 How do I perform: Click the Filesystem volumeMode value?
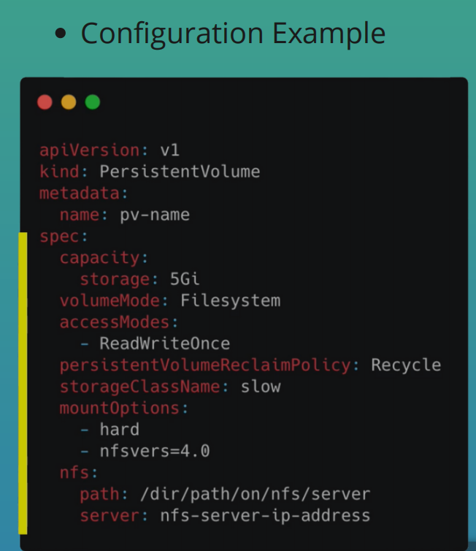(230, 301)
